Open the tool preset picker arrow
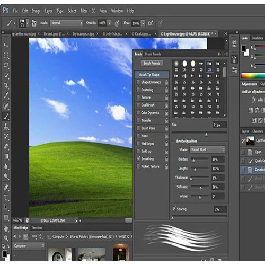Viewport: 265px width, 265px height. 14,23
